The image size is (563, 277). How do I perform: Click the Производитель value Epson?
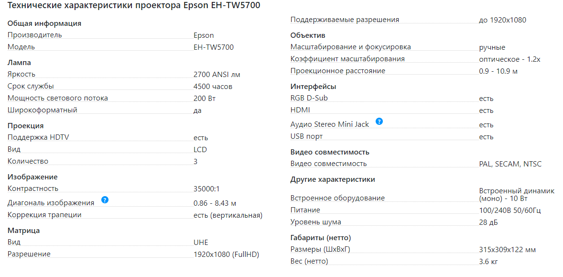(204, 35)
